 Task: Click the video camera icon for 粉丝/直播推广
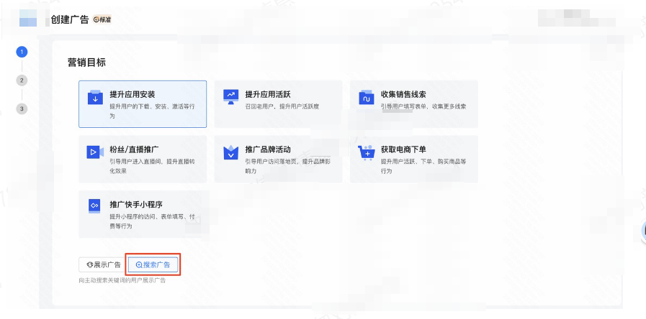click(95, 152)
